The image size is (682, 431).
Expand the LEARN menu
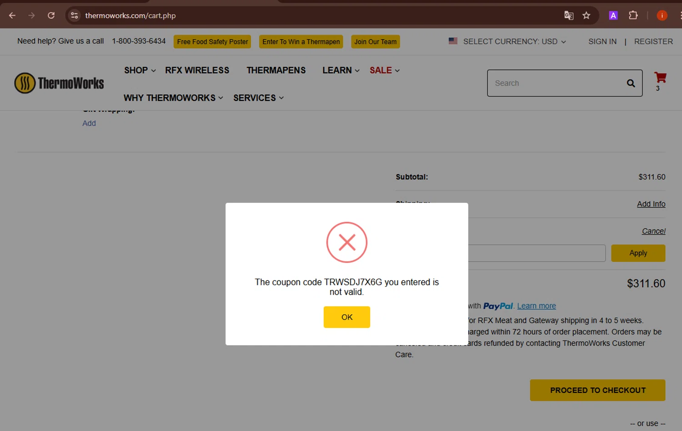tap(341, 70)
